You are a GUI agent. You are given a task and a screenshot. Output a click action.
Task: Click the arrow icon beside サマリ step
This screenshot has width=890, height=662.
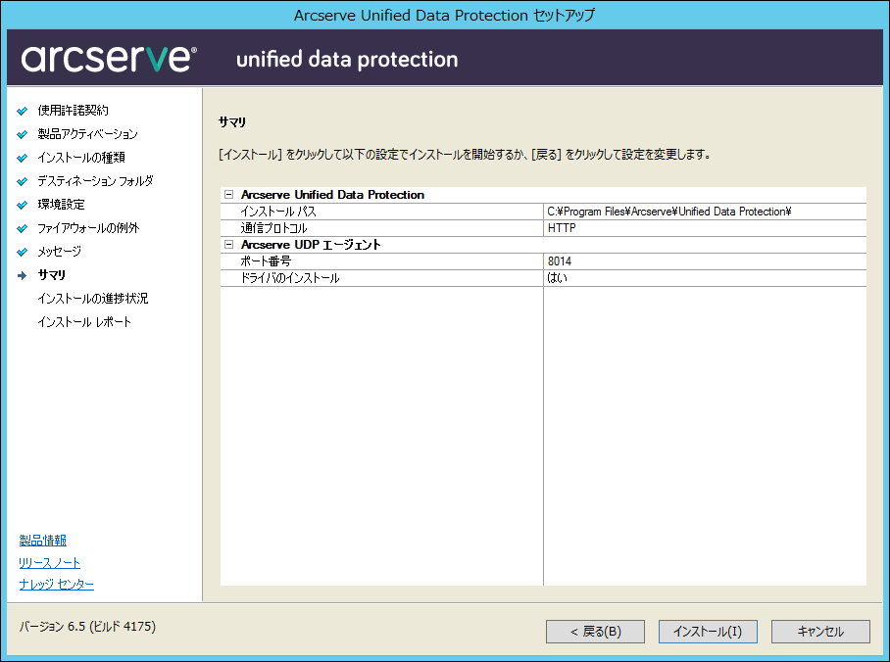click(23, 276)
